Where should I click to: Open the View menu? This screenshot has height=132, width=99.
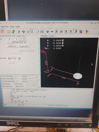coord(12,27)
